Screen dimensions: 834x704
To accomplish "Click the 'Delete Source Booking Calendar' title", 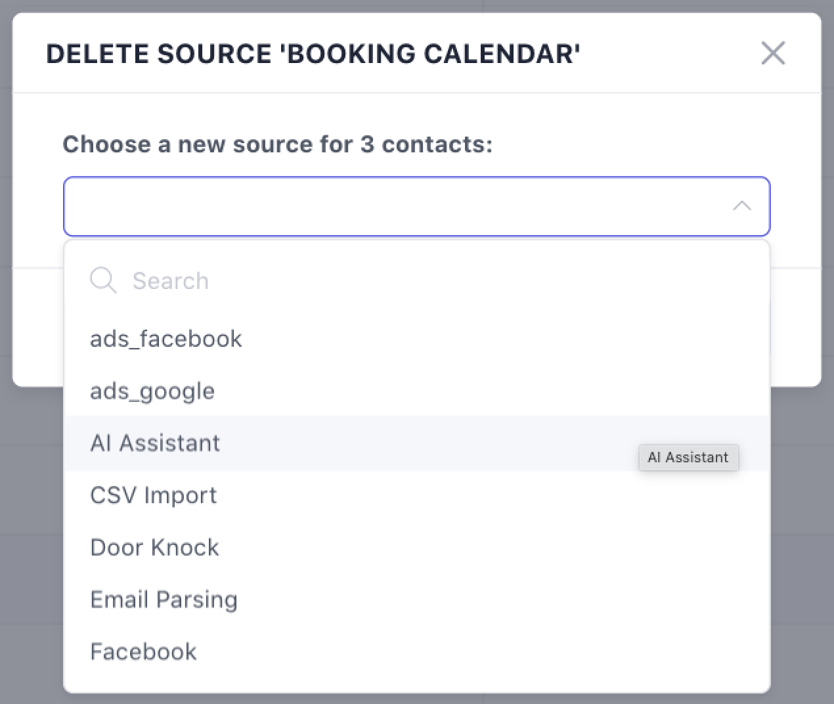I will click(313, 54).
